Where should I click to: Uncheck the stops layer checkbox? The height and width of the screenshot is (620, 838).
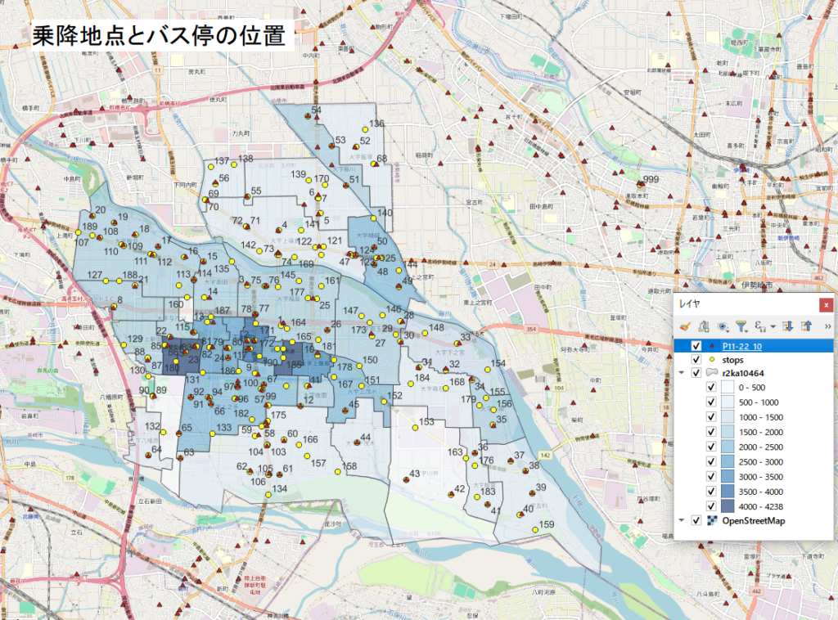point(696,359)
